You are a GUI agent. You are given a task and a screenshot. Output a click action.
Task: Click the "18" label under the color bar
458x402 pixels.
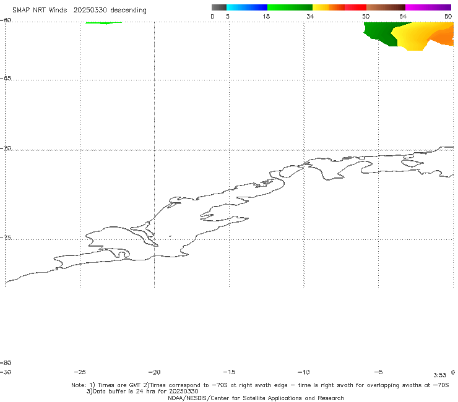tap(266, 16)
